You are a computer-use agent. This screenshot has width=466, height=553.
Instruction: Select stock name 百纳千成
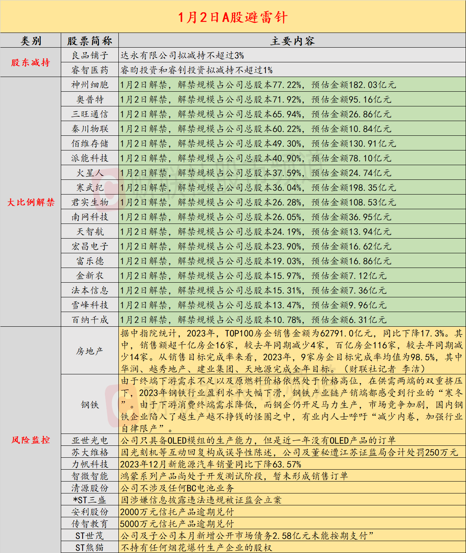[x=90, y=320]
